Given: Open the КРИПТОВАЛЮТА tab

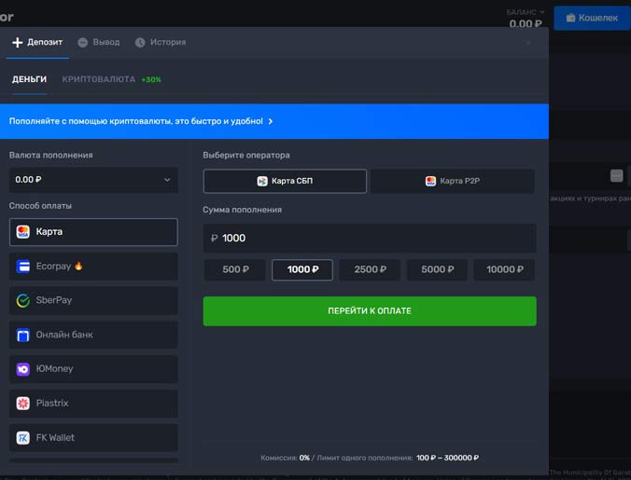Looking at the screenshot, I should pyautogui.click(x=99, y=80).
